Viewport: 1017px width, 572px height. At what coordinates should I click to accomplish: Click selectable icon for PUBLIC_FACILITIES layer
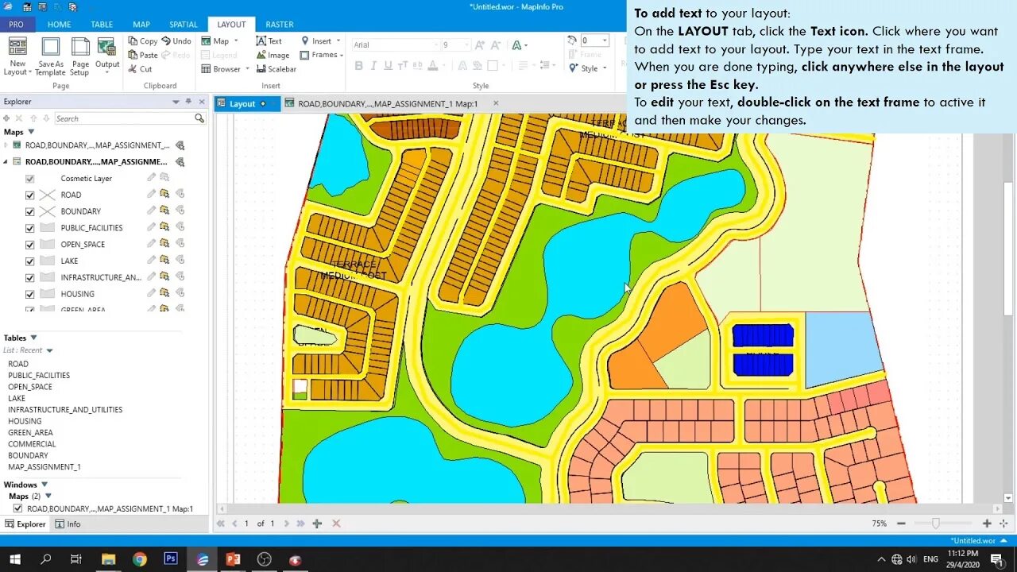point(164,228)
